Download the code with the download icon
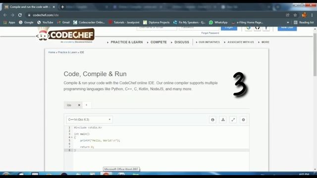Image resolution: width=317 pixels, height=178 pixels. (223, 120)
